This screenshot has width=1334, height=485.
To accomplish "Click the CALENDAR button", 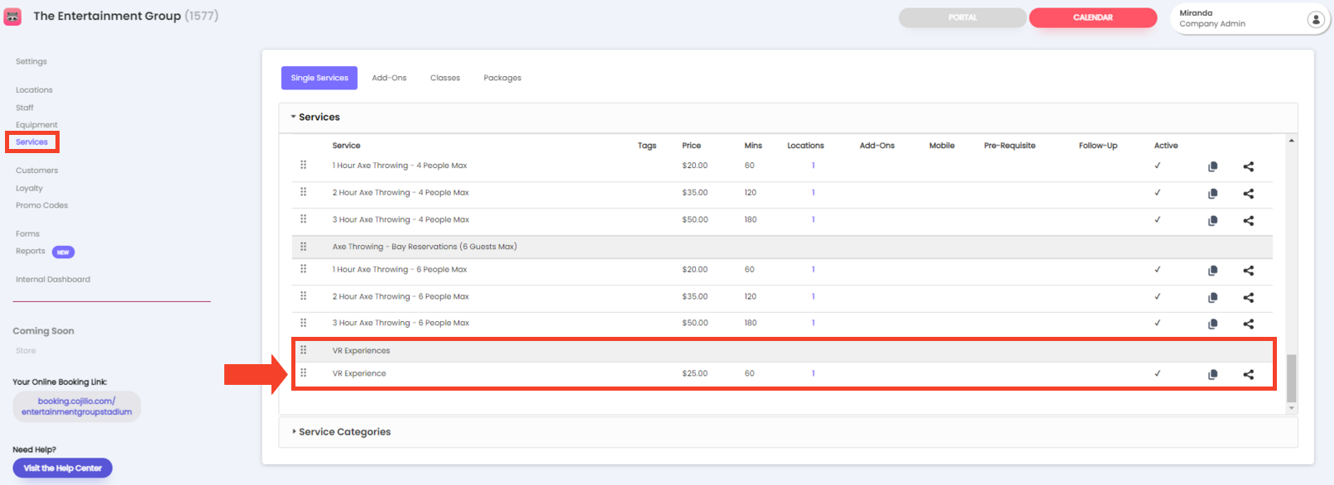I will (x=1093, y=17).
